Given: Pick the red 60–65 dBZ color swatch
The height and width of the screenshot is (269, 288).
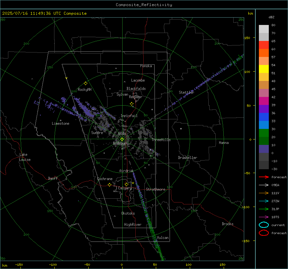Looking at the screenshot, I should (264, 45).
